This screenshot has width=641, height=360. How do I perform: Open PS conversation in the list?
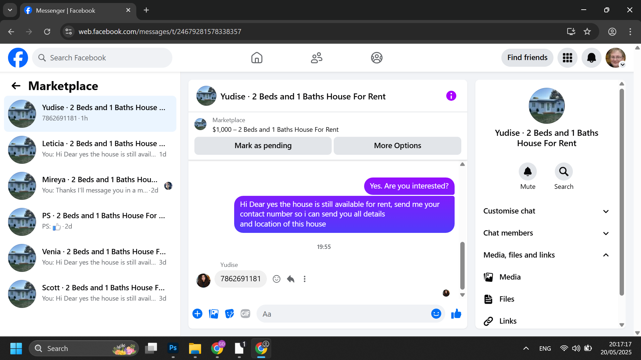[x=90, y=222]
